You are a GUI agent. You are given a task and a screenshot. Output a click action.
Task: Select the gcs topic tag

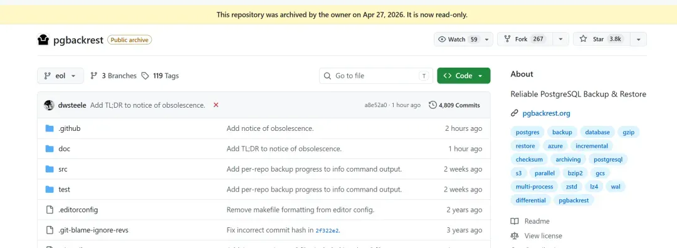point(600,173)
